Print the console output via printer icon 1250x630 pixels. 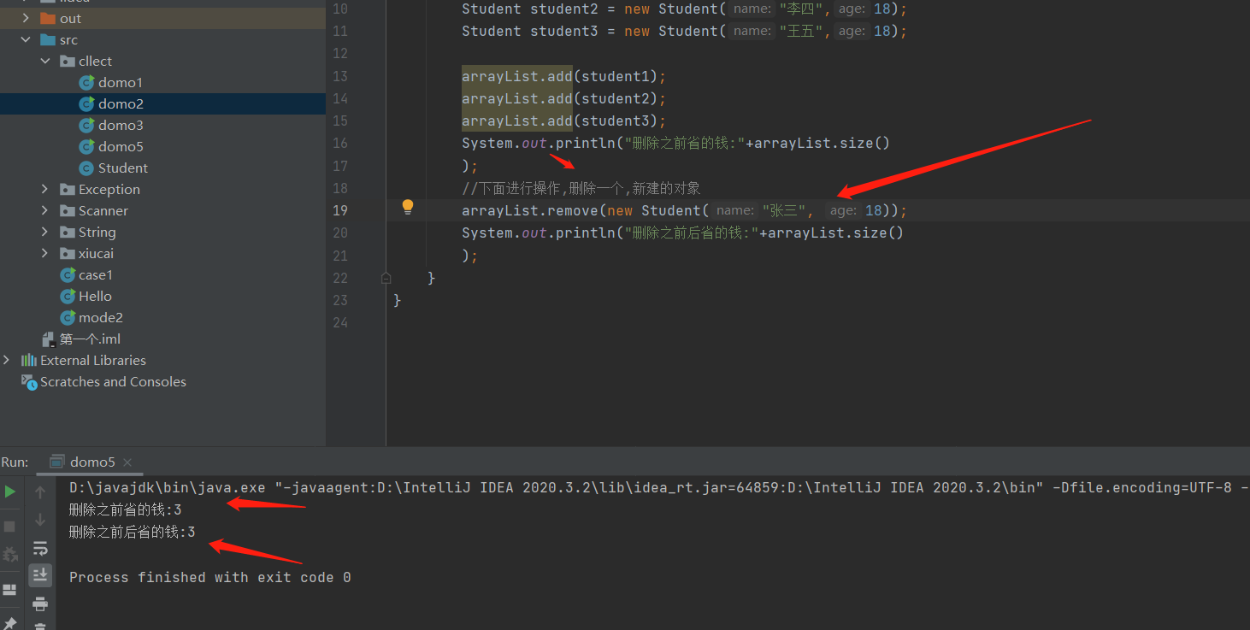coord(40,604)
